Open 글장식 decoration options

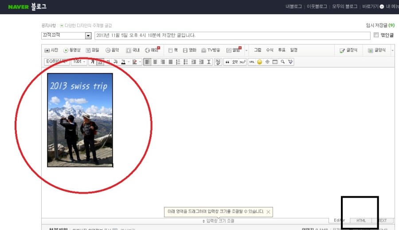click(348, 51)
